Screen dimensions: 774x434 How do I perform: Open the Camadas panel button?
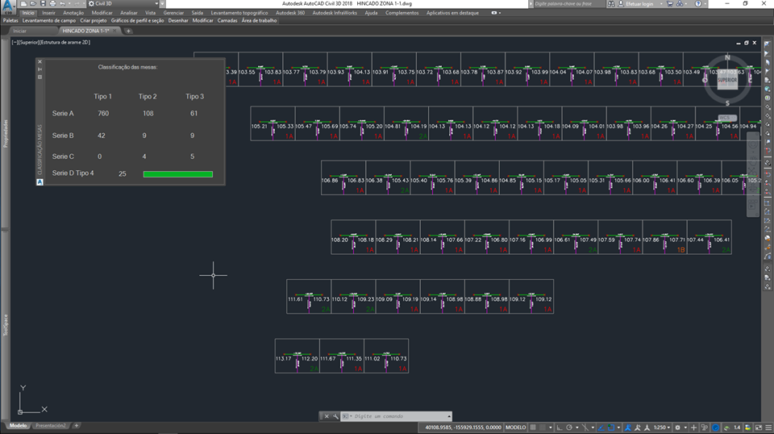pos(227,21)
